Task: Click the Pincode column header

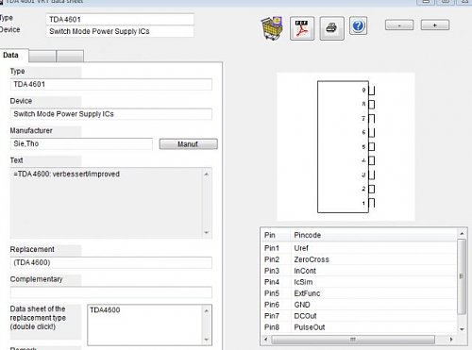Action: click(374, 235)
